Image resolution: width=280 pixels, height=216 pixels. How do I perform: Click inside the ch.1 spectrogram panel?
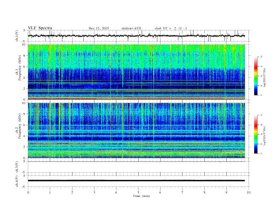[x=136, y=72]
